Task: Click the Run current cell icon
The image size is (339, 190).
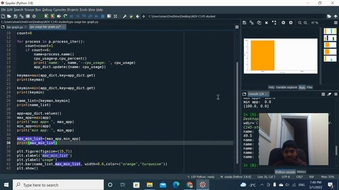Action: (46, 16)
